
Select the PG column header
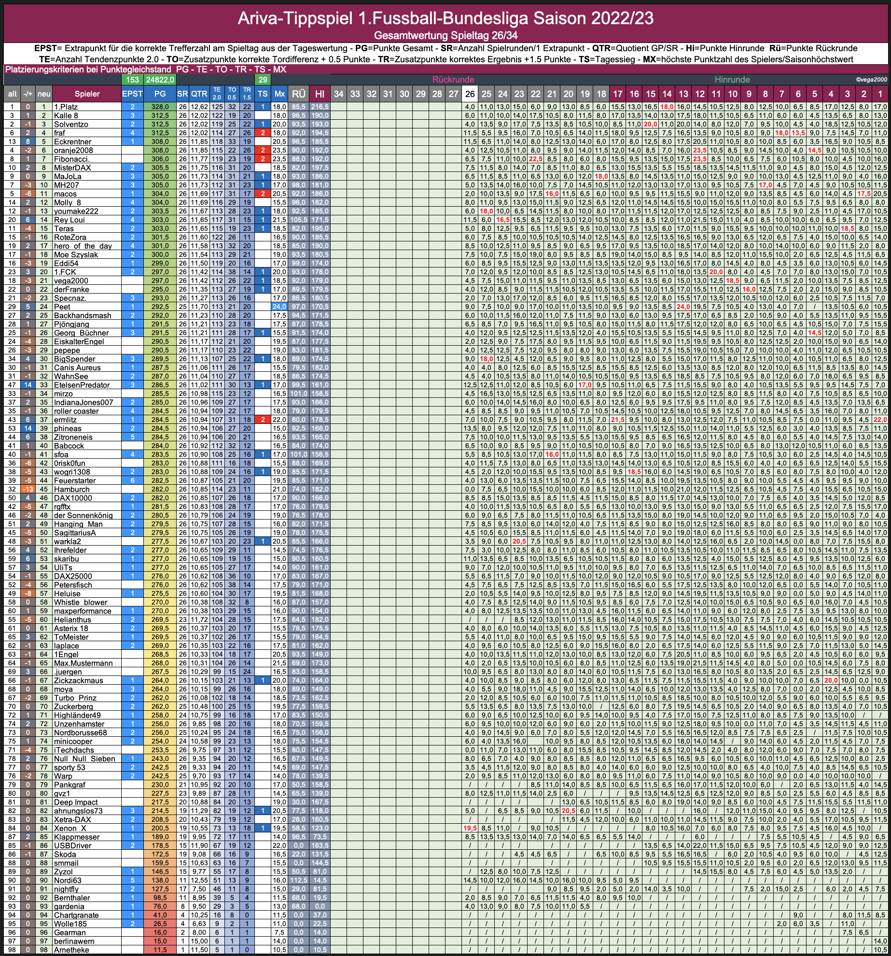coord(160,94)
